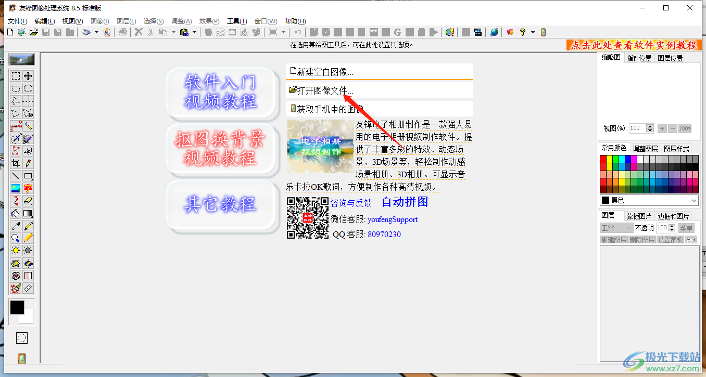Click the blue globe toolbar icon
Screen dimensions: 706x377
tap(494, 32)
